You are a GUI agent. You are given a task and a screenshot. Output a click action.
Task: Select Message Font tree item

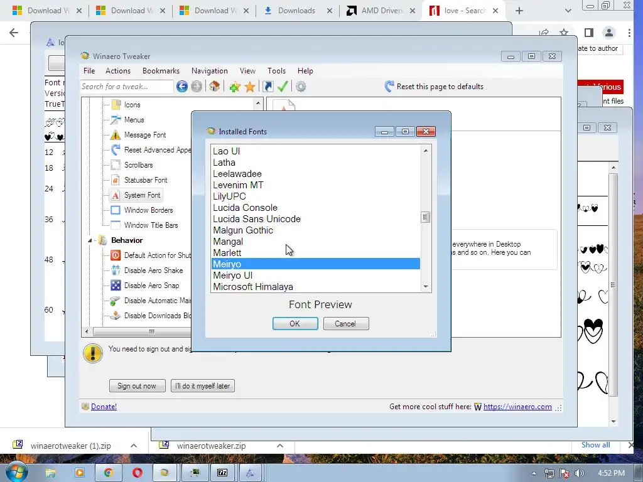[145, 135]
